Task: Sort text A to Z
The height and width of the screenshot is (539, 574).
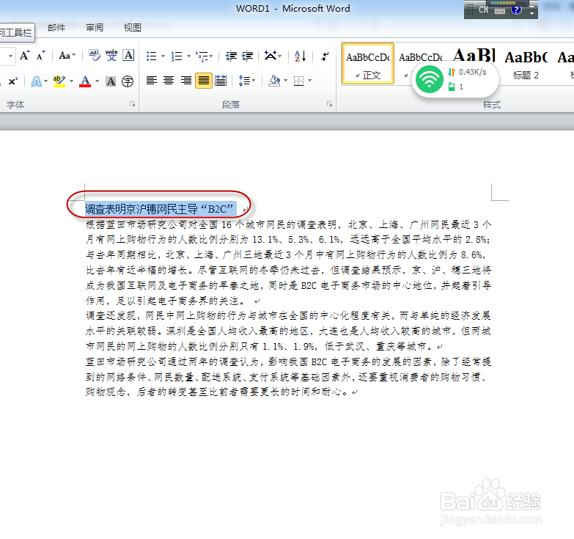Action: (300, 56)
